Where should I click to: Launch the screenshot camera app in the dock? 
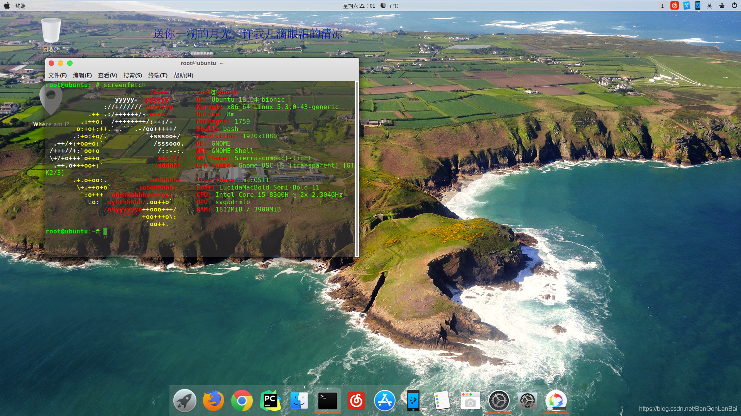470,401
